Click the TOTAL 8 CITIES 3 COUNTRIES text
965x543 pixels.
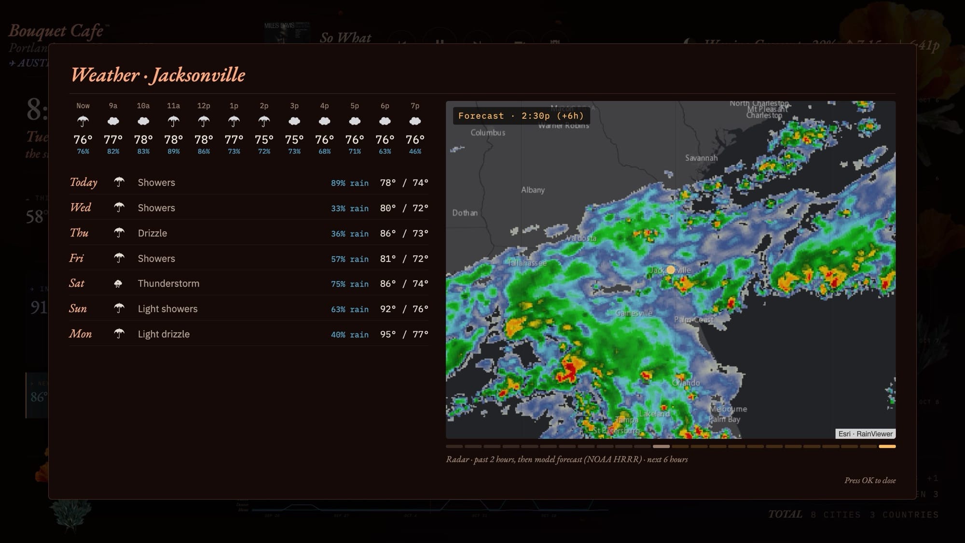pyautogui.click(x=854, y=515)
